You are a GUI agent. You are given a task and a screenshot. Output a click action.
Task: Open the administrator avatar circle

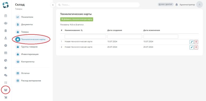pos(199,4)
